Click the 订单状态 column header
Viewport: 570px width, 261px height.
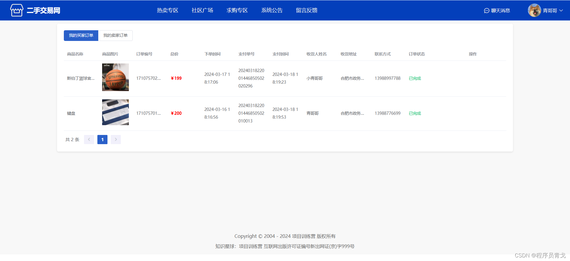417,54
